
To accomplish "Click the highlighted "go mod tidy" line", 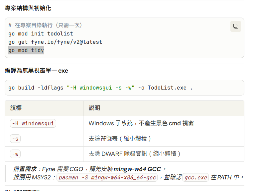I will (x=26, y=50).
